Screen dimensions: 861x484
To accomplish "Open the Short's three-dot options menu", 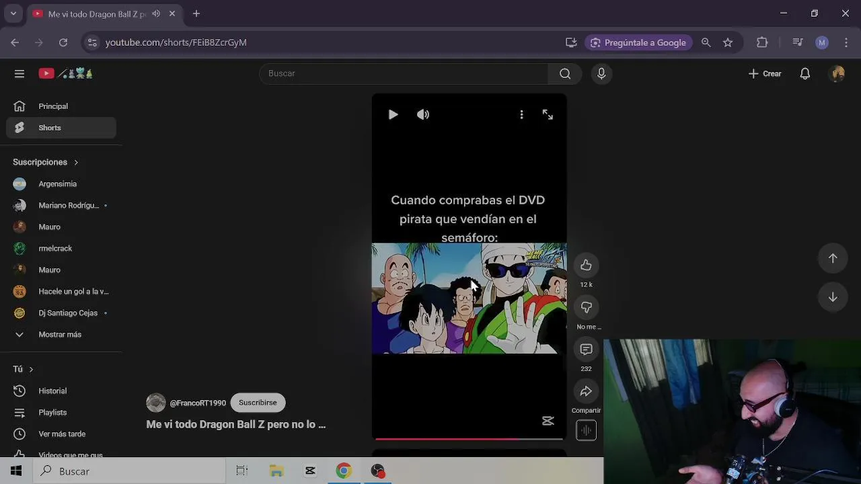I will pyautogui.click(x=521, y=115).
